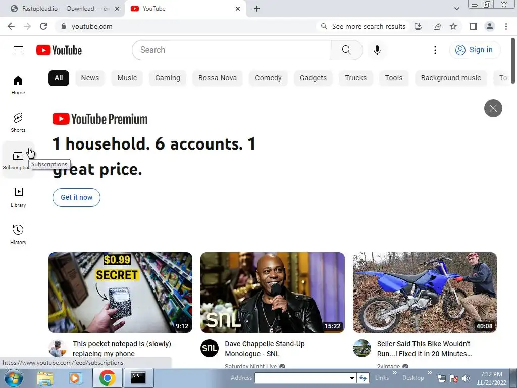Open Windows Explorer from taskbar

pyautogui.click(x=45, y=378)
